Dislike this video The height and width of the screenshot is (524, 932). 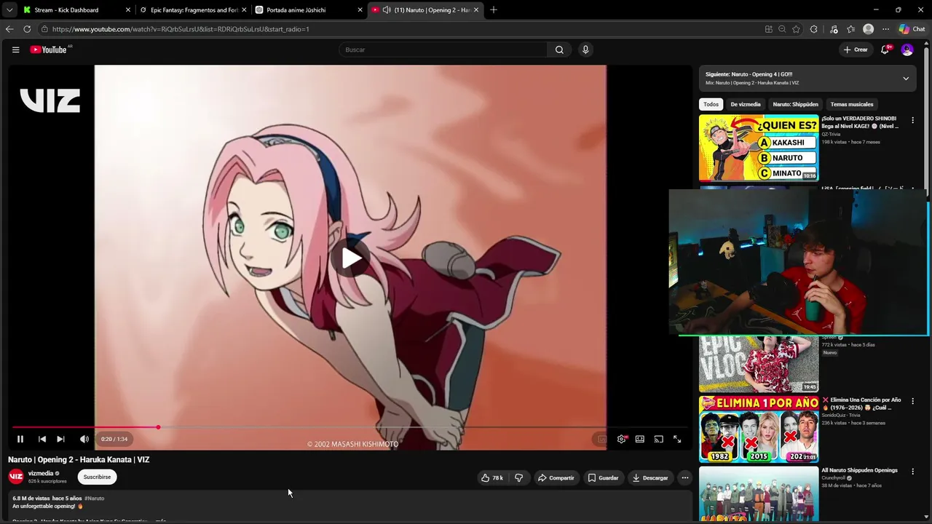[518, 477]
